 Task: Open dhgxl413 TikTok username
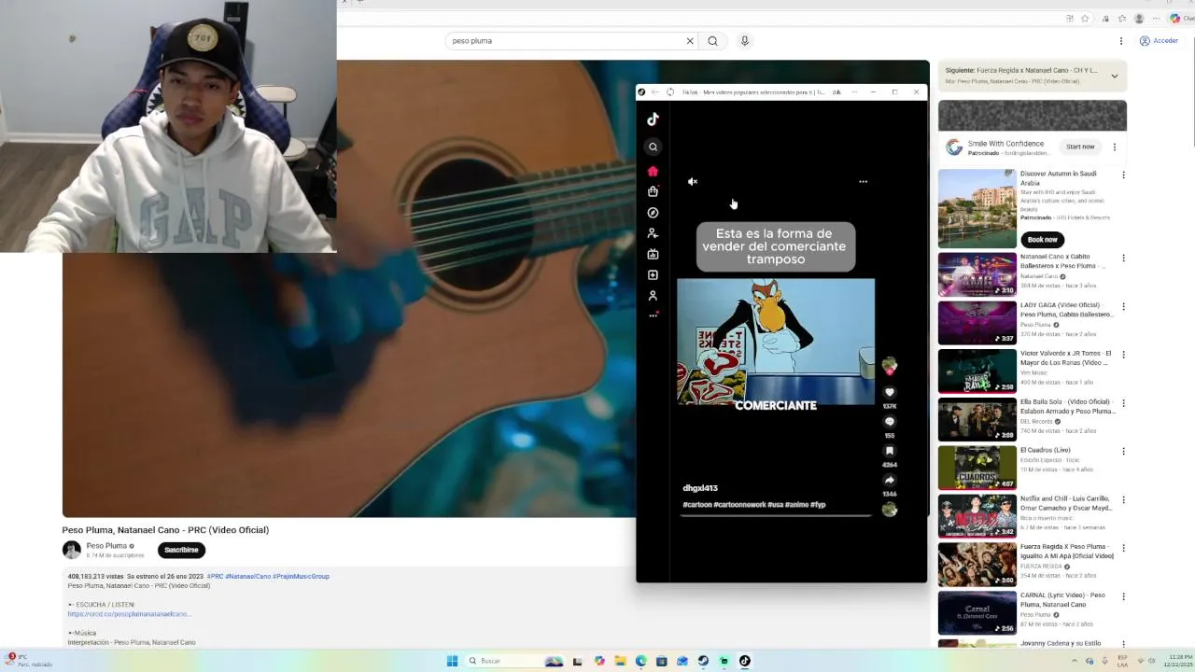(700, 488)
